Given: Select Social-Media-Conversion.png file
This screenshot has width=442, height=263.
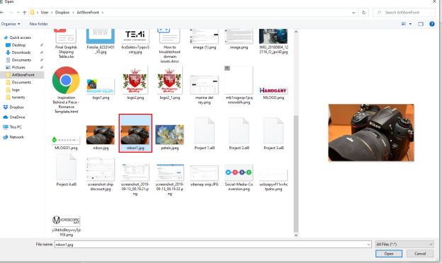Looking at the screenshot, I should pos(239,177).
